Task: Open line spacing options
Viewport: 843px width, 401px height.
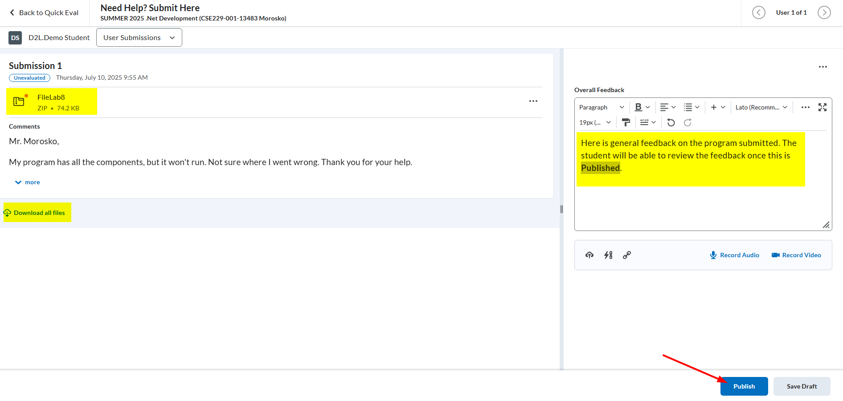Action: (648, 122)
